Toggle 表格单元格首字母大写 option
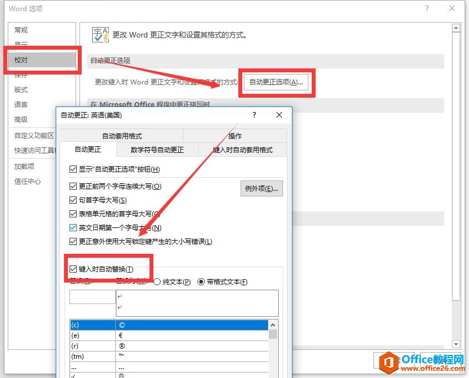 pyautogui.click(x=73, y=214)
